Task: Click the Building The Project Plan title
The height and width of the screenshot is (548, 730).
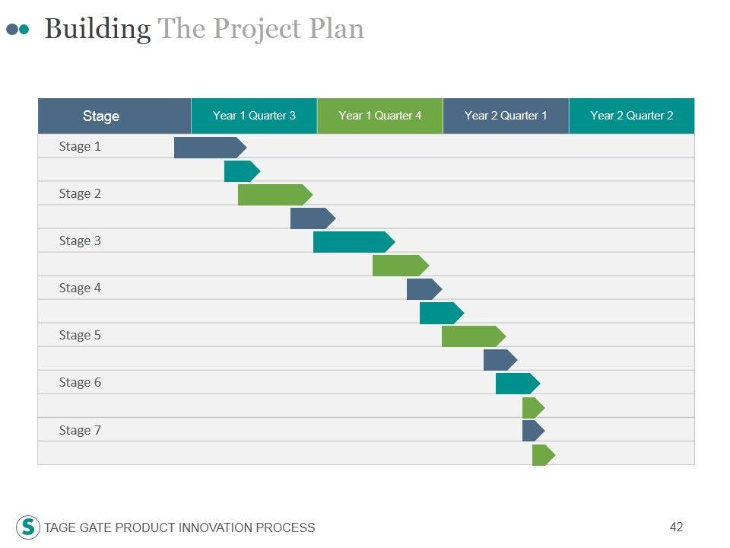Action: click(204, 29)
